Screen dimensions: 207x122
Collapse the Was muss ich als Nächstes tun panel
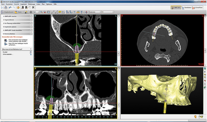click(x=31, y=49)
